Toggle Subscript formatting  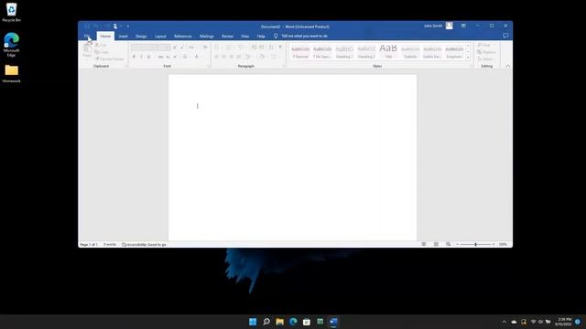168,57
